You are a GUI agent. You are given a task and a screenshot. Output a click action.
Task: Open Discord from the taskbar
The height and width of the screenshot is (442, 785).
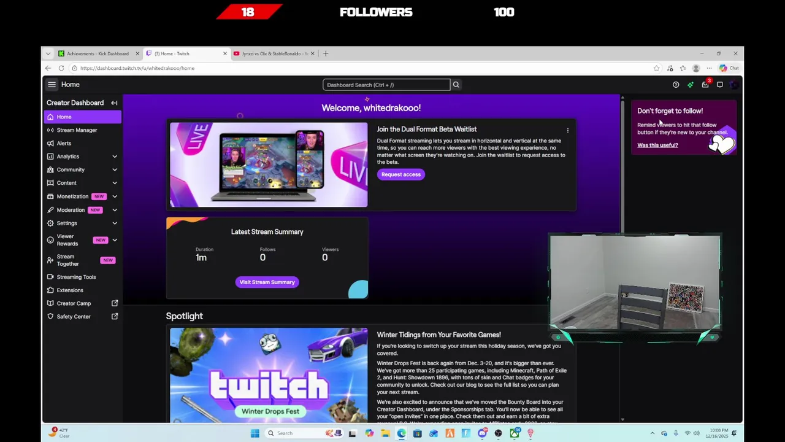(x=482, y=433)
